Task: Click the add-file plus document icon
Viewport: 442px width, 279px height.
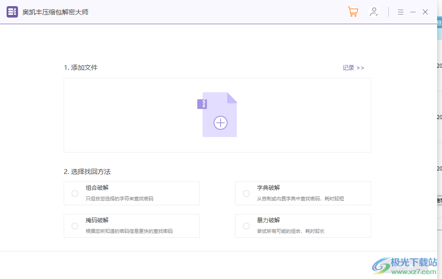Action: coord(217,115)
